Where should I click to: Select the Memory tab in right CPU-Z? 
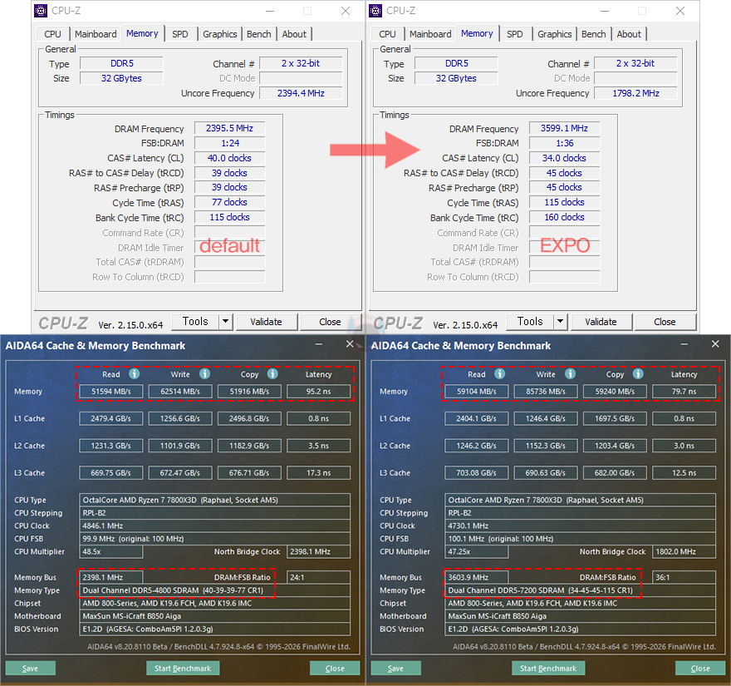pos(477,33)
